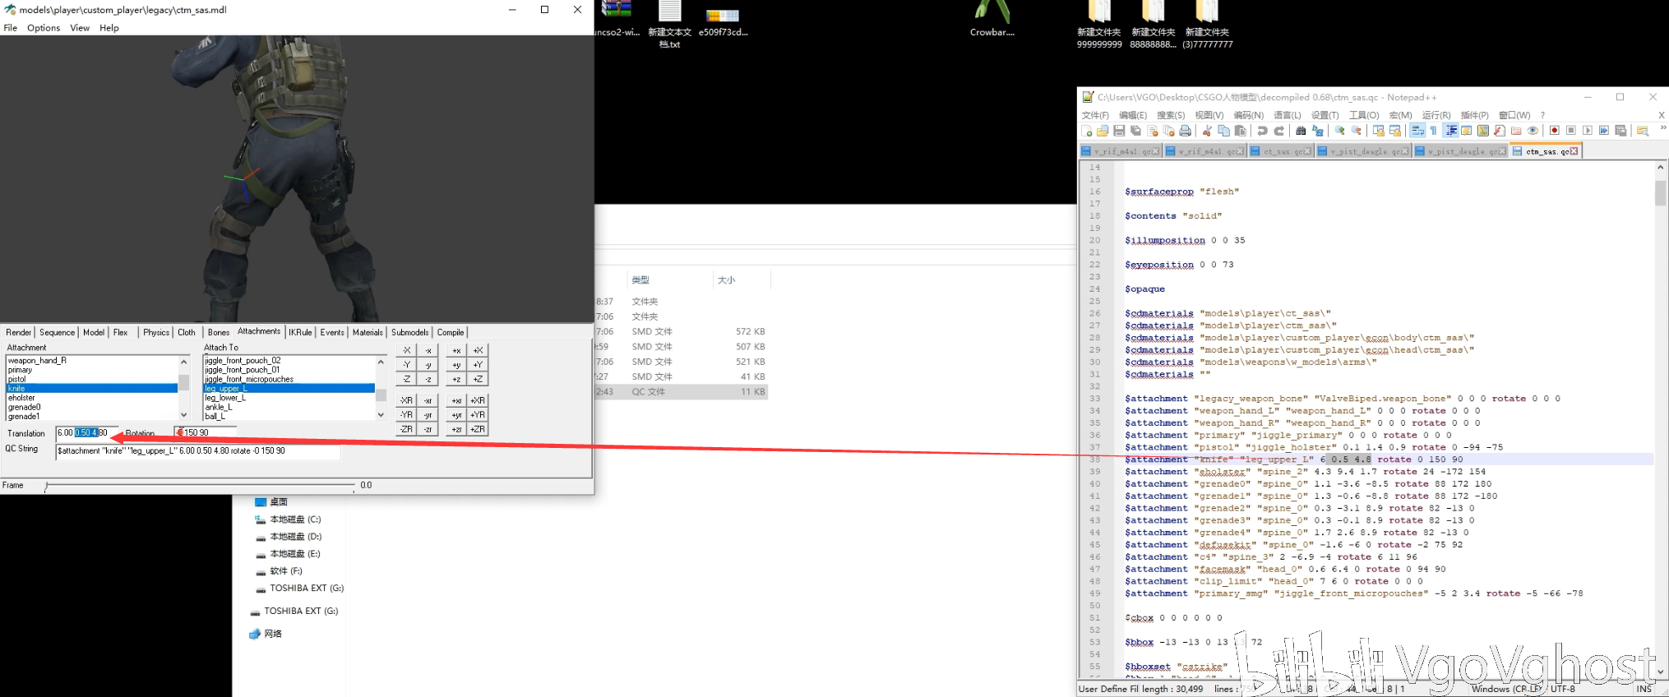Click down arrow of Attachment list scrollbar
This screenshot has width=1669, height=697.
pyautogui.click(x=183, y=415)
